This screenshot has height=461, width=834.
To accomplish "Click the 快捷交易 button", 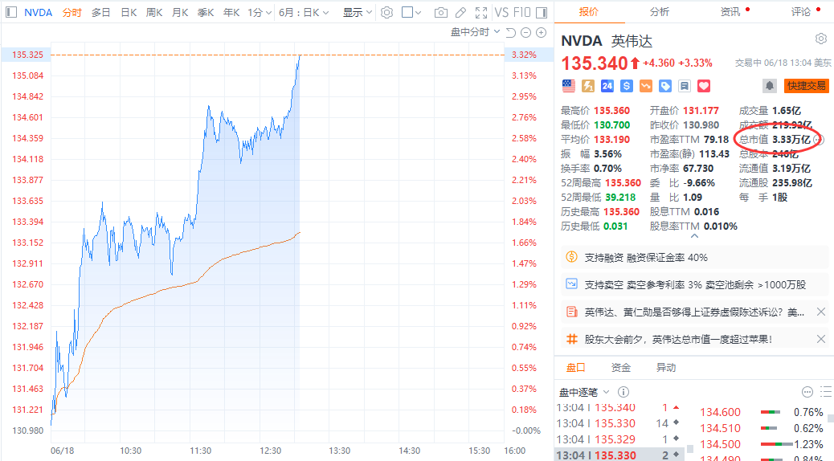I will (806, 85).
